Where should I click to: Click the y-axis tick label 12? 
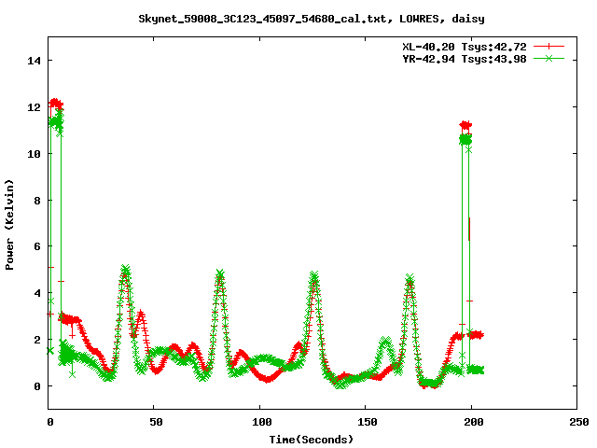34,107
